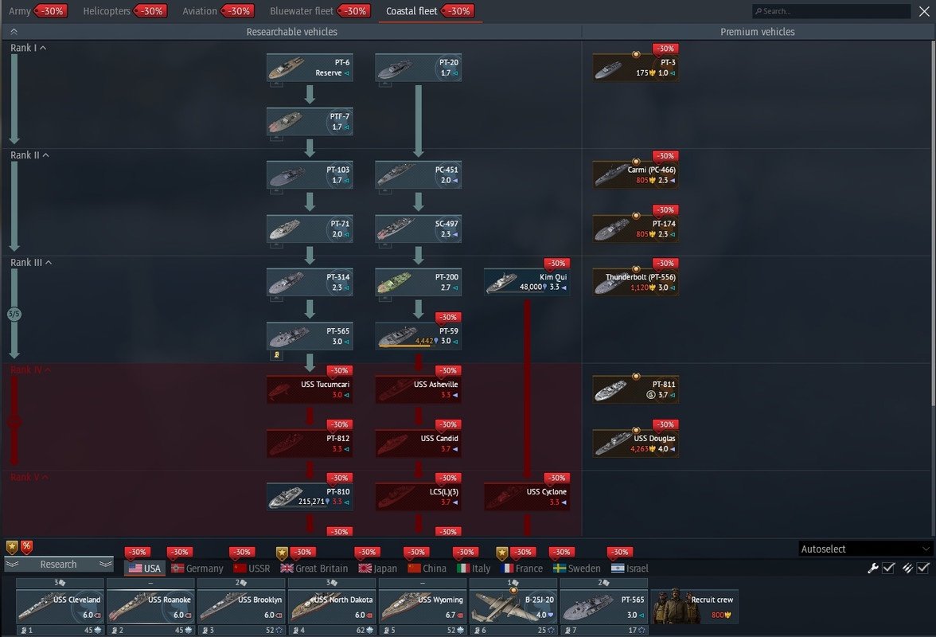Select the USS North Dakota crew slot
The height and width of the screenshot is (637, 936).
click(333, 606)
